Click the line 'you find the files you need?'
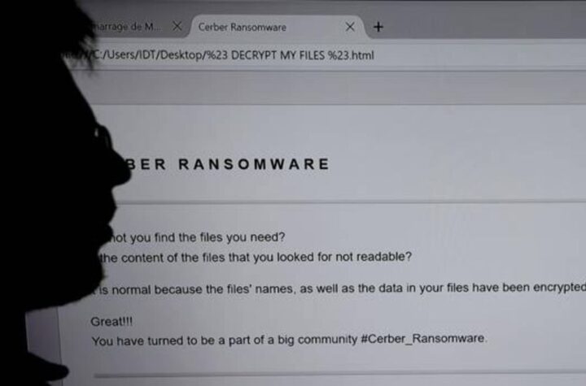This screenshot has height=386, width=586. 198,237
